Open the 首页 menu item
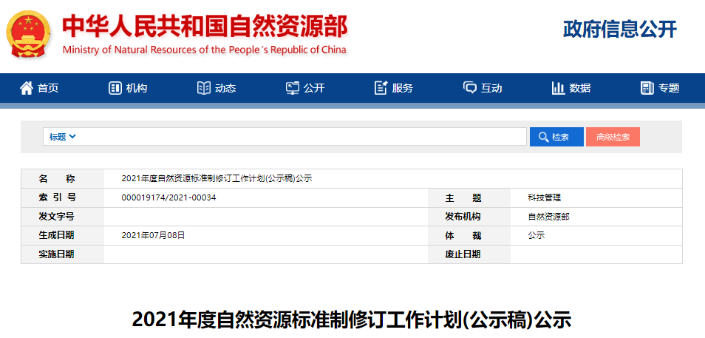Screen dimensions: 705x338 pos(49,88)
